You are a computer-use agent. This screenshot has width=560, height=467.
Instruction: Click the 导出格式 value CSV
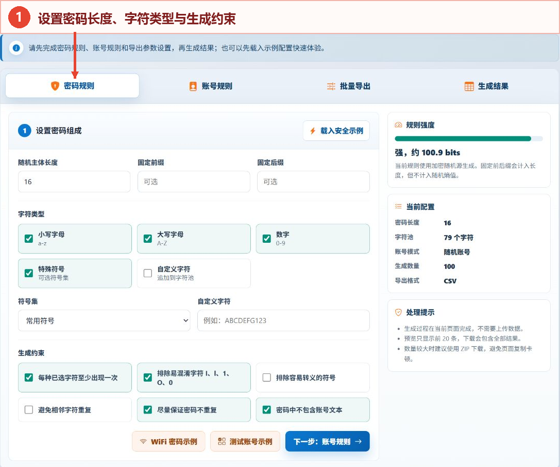pyautogui.click(x=450, y=281)
